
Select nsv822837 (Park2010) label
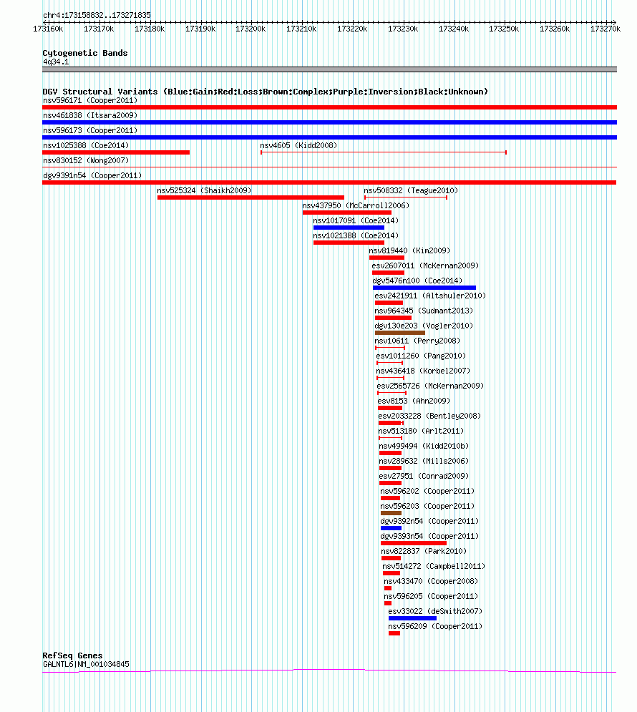click(x=424, y=550)
